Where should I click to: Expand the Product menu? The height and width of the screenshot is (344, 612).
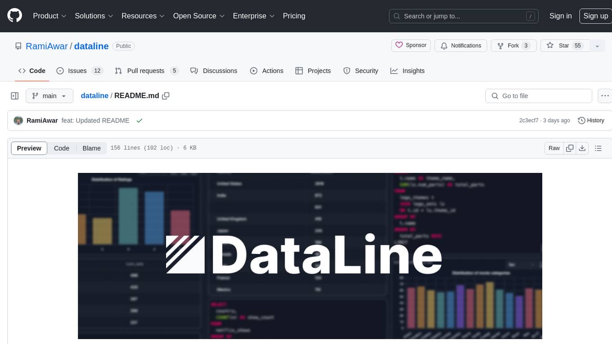pyautogui.click(x=49, y=16)
